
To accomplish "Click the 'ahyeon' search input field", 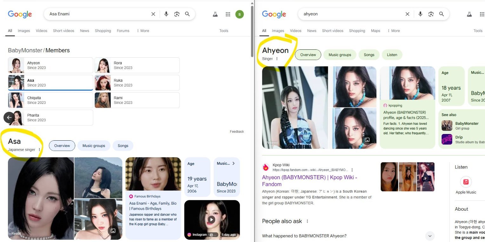I will [352, 14].
